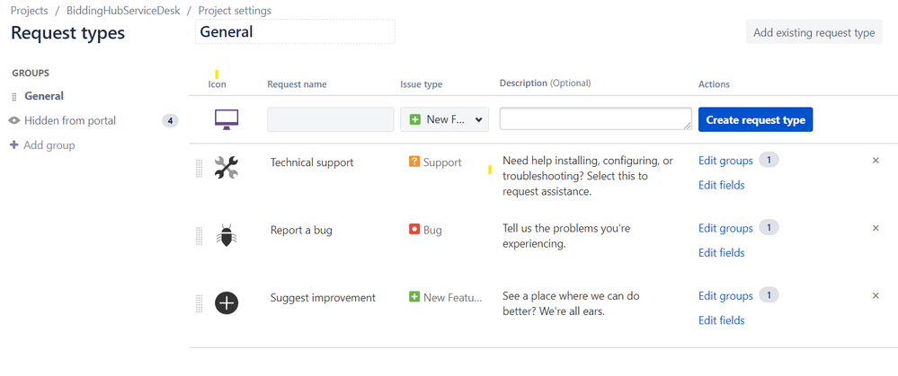This screenshot has width=898, height=376.
Task: Open Edit groups for Report a bug
Action: tap(725, 228)
